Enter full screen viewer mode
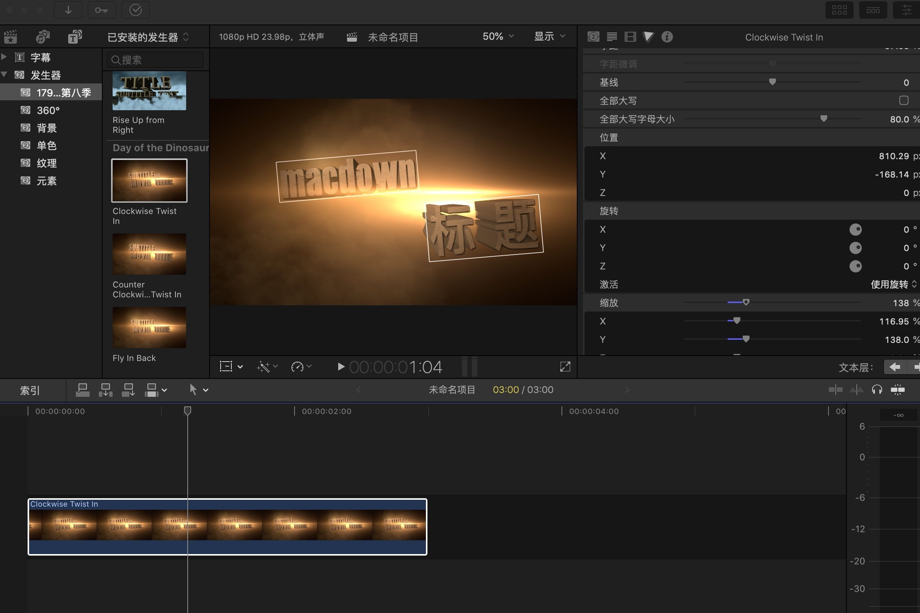 (x=565, y=367)
